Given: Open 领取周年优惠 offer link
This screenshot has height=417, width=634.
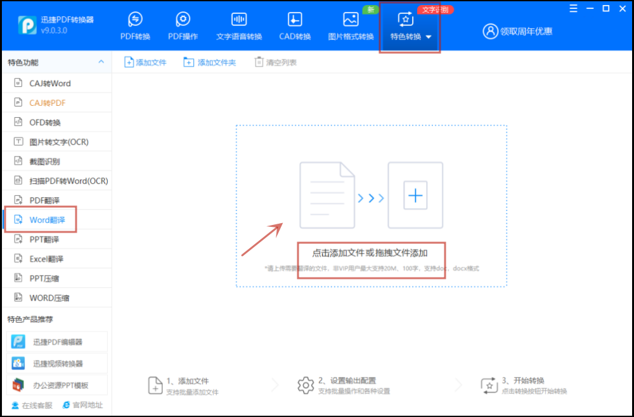Looking at the screenshot, I should click(526, 32).
